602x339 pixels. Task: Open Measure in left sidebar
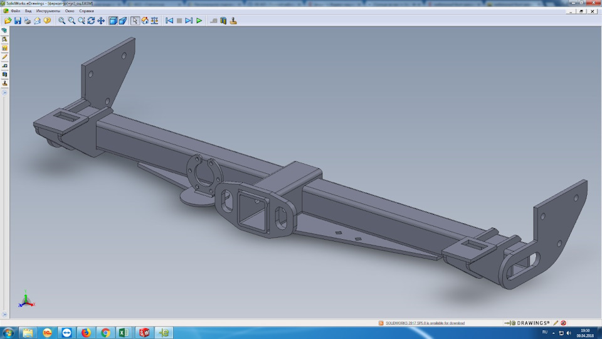[x=4, y=66]
